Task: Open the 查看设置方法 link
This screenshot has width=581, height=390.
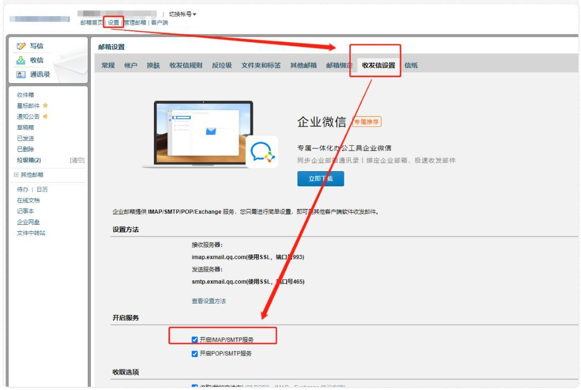Action: [x=208, y=301]
